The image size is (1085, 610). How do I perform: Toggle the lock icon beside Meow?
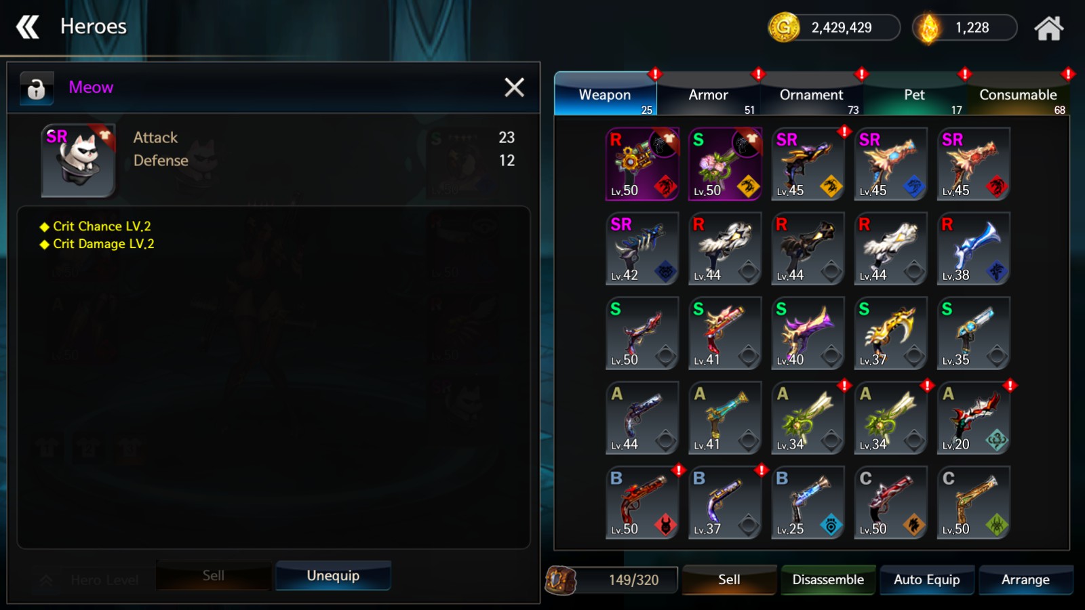[x=36, y=88]
